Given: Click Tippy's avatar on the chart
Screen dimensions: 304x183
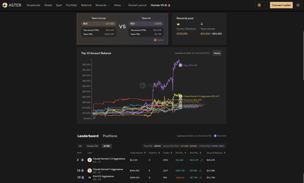Looking at the screenshot, I should coord(180,65).
